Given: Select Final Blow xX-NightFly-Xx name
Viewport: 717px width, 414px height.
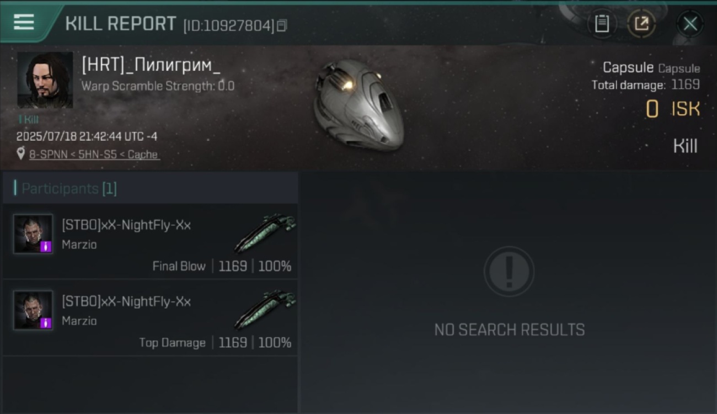Looking at the screenshot, I should click(126, 225).
